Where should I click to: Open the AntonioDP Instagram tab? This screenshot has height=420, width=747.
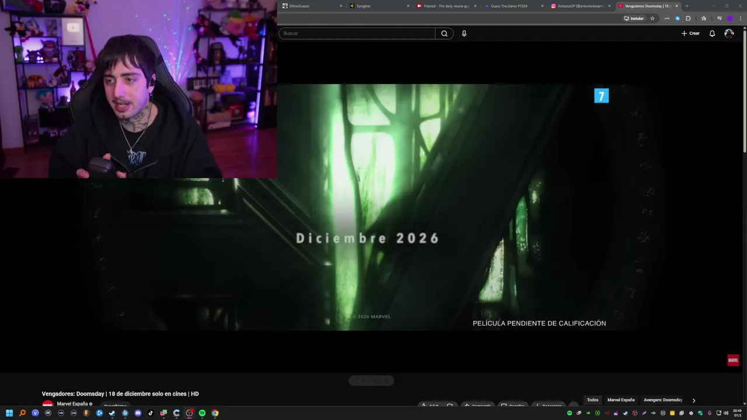[580, 6]
